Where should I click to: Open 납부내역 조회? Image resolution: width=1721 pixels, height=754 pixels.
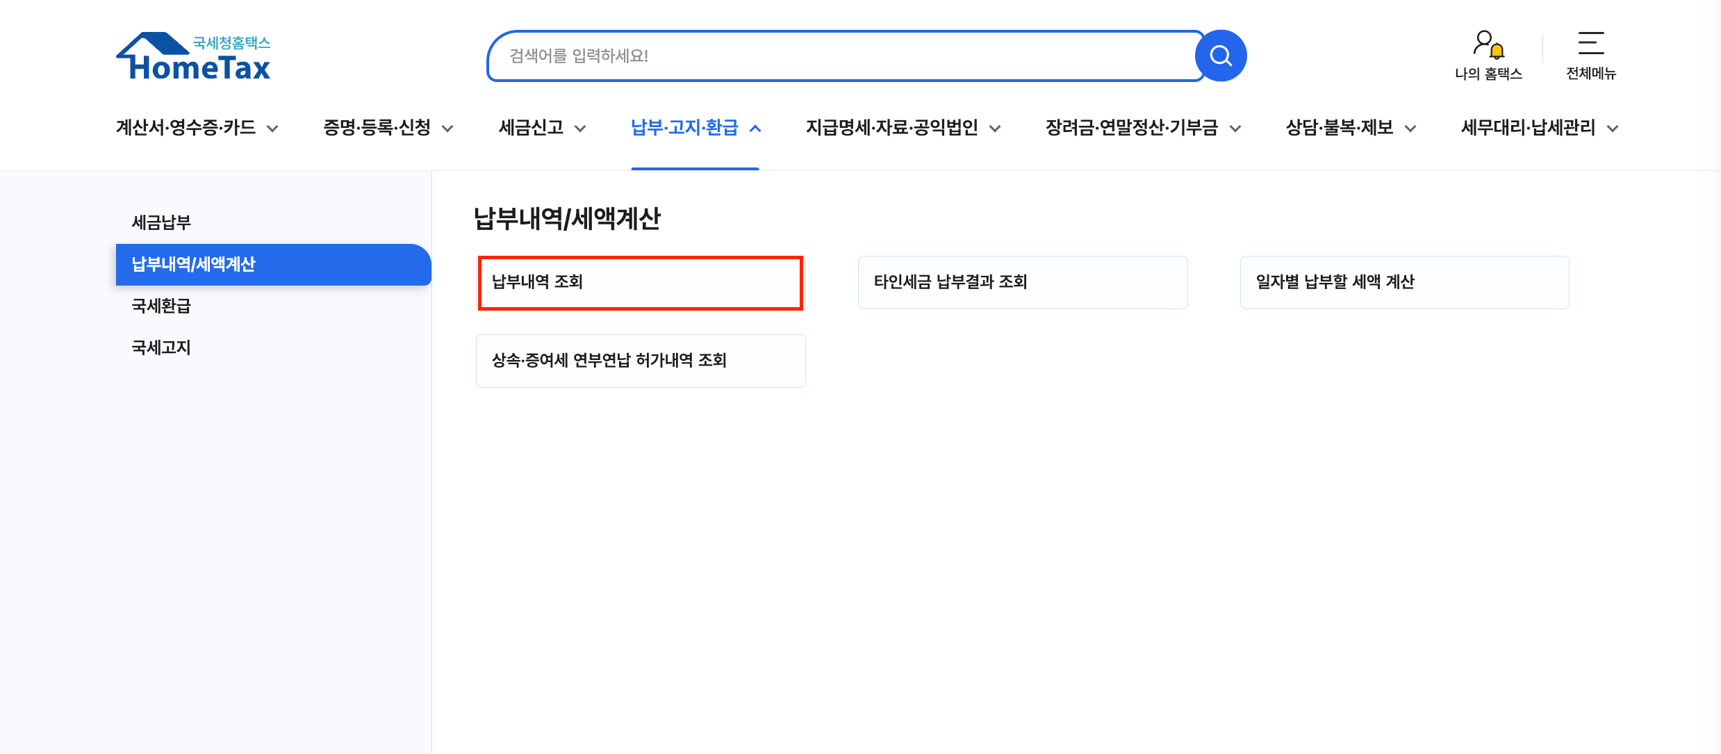tap(640, 282)
